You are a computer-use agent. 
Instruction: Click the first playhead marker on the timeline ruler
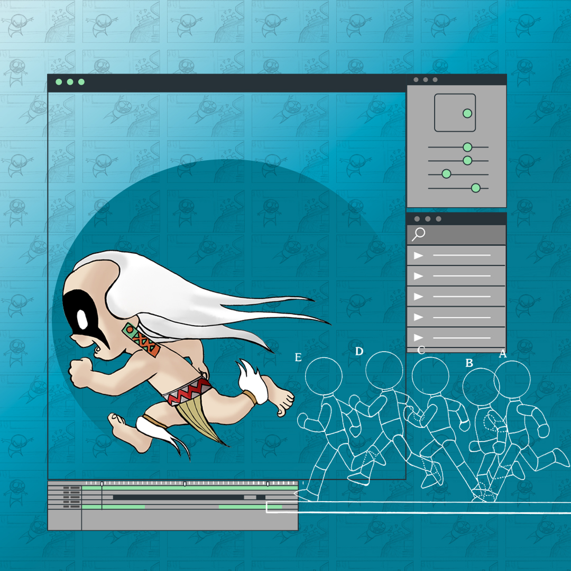pyautogui.click(x=102, y=483)
